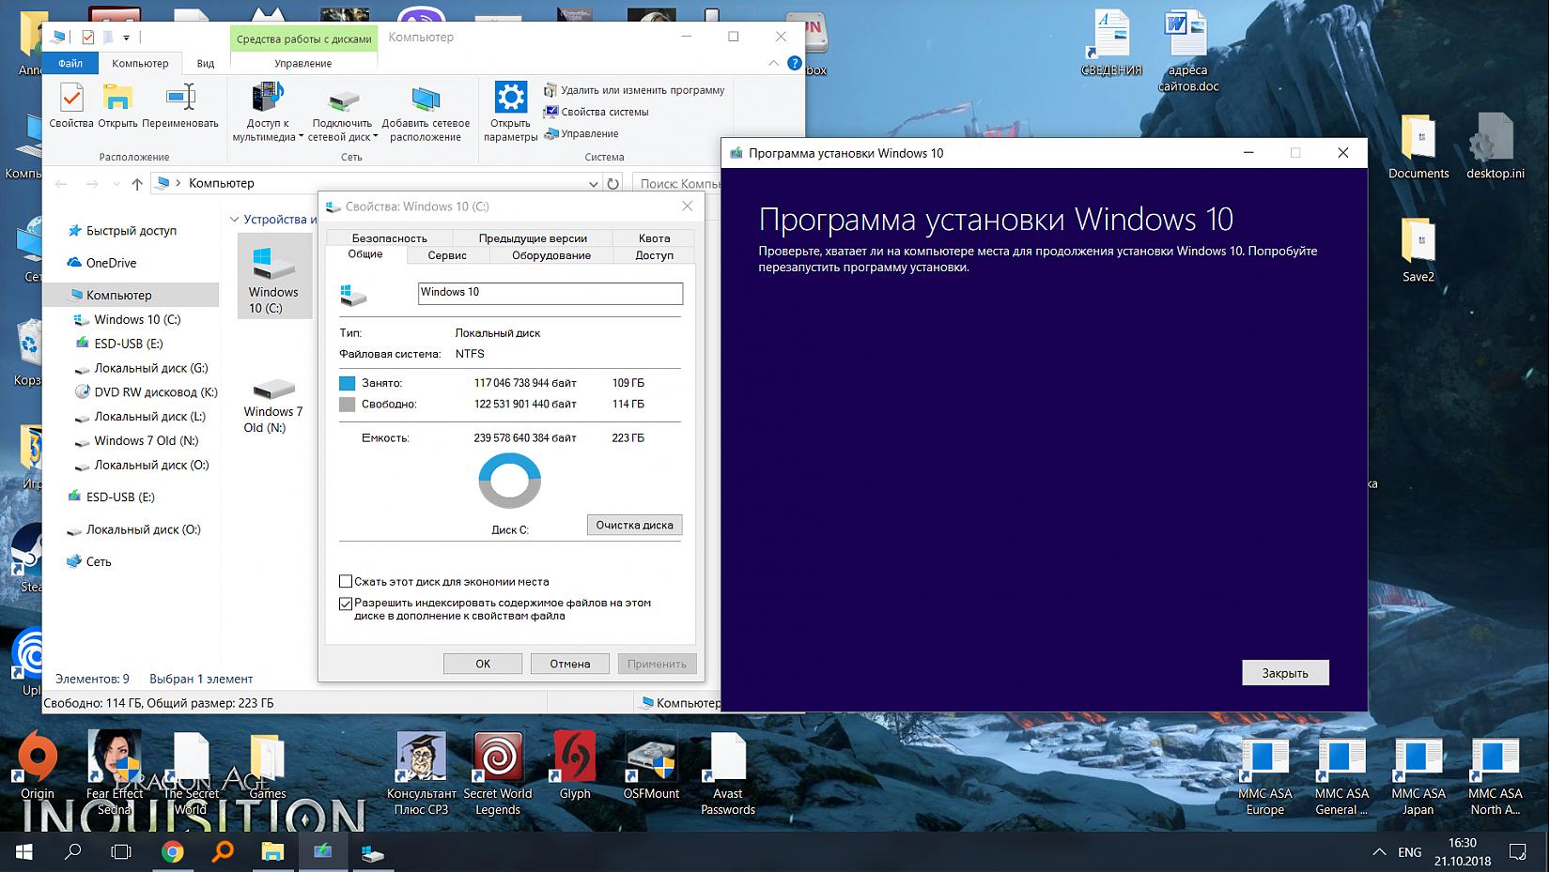Open the Файл menu tab
Image resolution: width=1550 pixels, height=872 pixels.
pos(70,63)
